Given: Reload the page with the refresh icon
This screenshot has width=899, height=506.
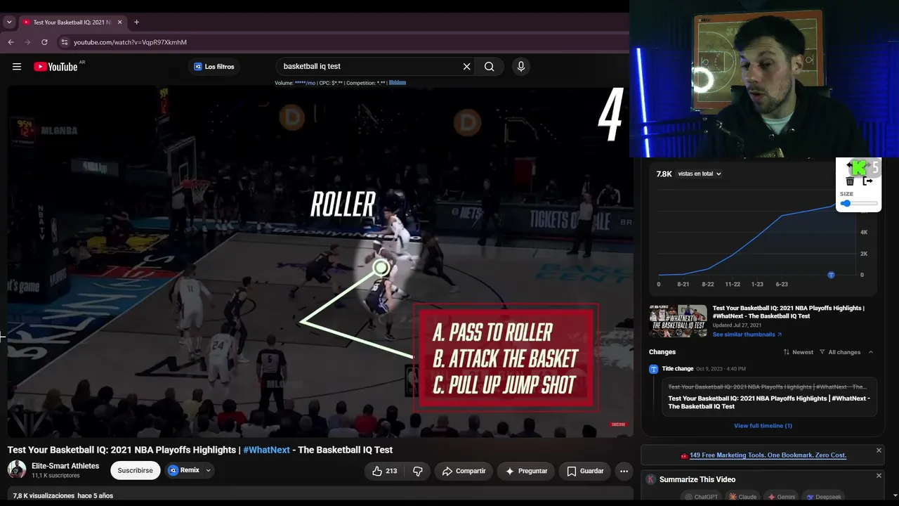Looking at the screenshot, I should (44, 42).
